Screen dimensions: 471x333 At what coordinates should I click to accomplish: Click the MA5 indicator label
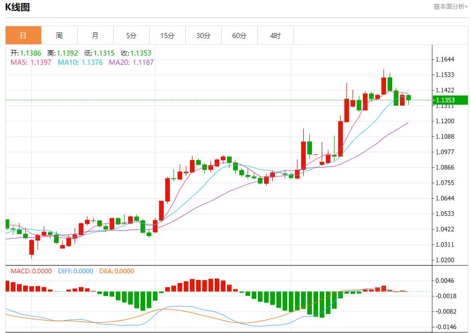click(31, 62)
